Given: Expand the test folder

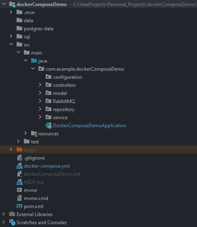Looking at the screenshot, I should pos(18,141).
